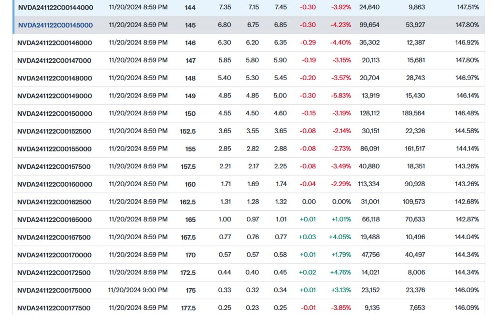The height and width of the screenshot is (315, 494).
Task: Select the NVDA241122C00165000 contract name
Action: 54,219
